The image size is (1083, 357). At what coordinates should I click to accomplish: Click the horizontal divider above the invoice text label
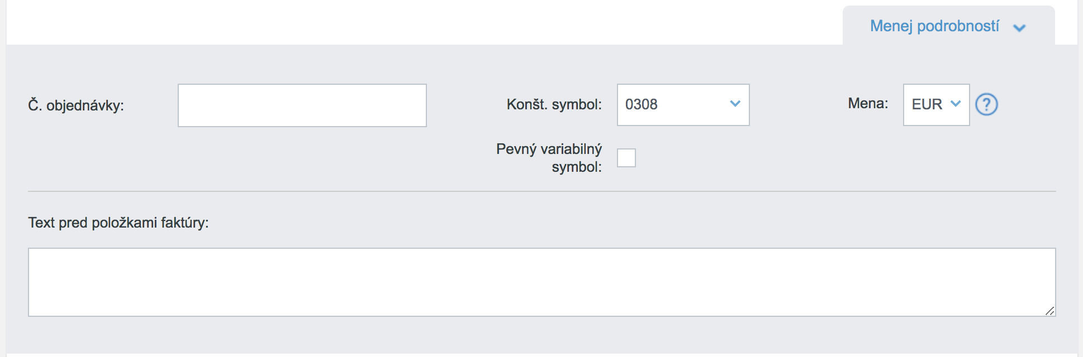pyautogui.click(x=541, y=191)
